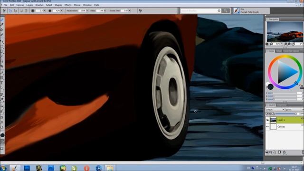Click the search magnifier button beside Search Brushes

coord(226,10)
